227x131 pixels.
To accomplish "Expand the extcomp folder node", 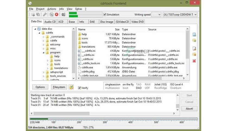I will [x=43, y=45].
